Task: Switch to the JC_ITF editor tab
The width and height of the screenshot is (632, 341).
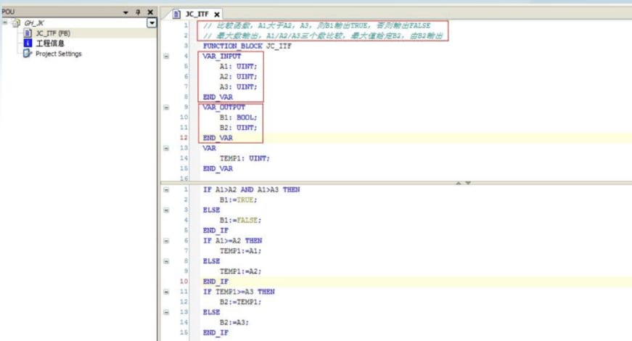Action: tap(198, 15)
